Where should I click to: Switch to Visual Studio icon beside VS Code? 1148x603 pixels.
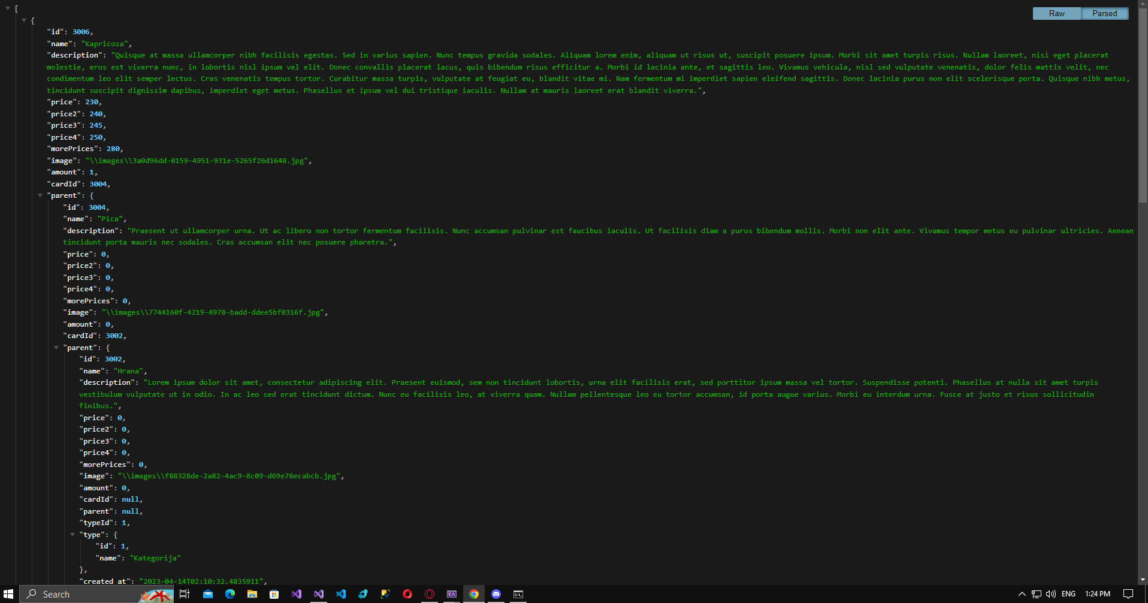tap(319, 594)
